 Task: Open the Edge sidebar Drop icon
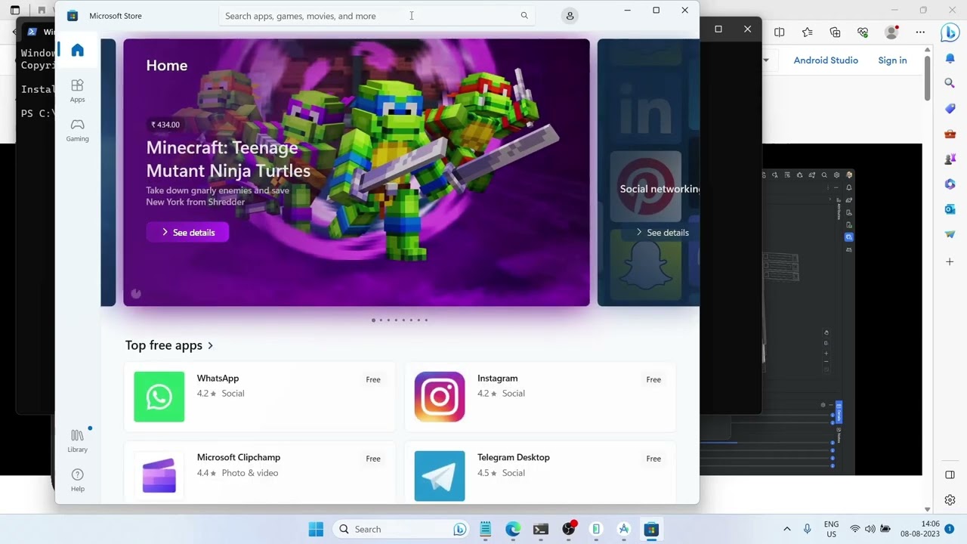click(x=950, y=235)
